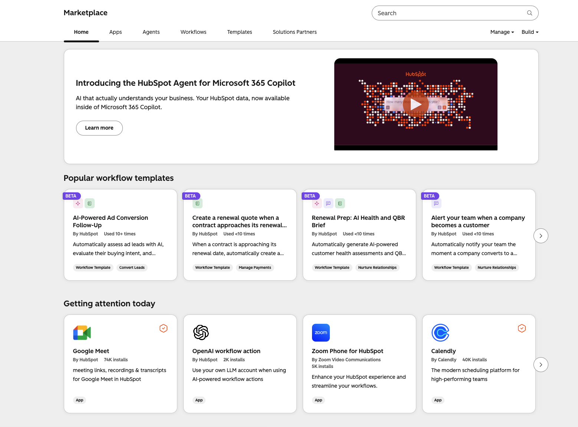This screenshot has height=427, width=578.
Task: Open Renewal Prep: AI Health and QBR Brief
Action: coord(358,221)
